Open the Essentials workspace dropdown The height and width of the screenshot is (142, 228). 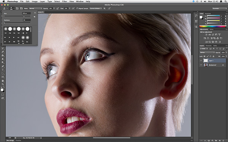coord(219,8)
